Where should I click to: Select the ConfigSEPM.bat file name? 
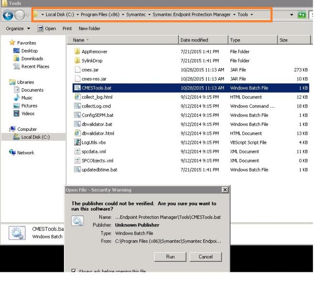[x=97, y=115]
